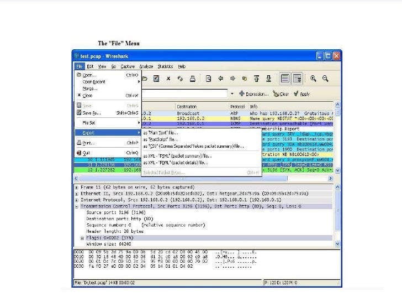Viewport: 402px width, 302px height.
Task: Select the NBNS Name query packet row
Action: (237, 118)
